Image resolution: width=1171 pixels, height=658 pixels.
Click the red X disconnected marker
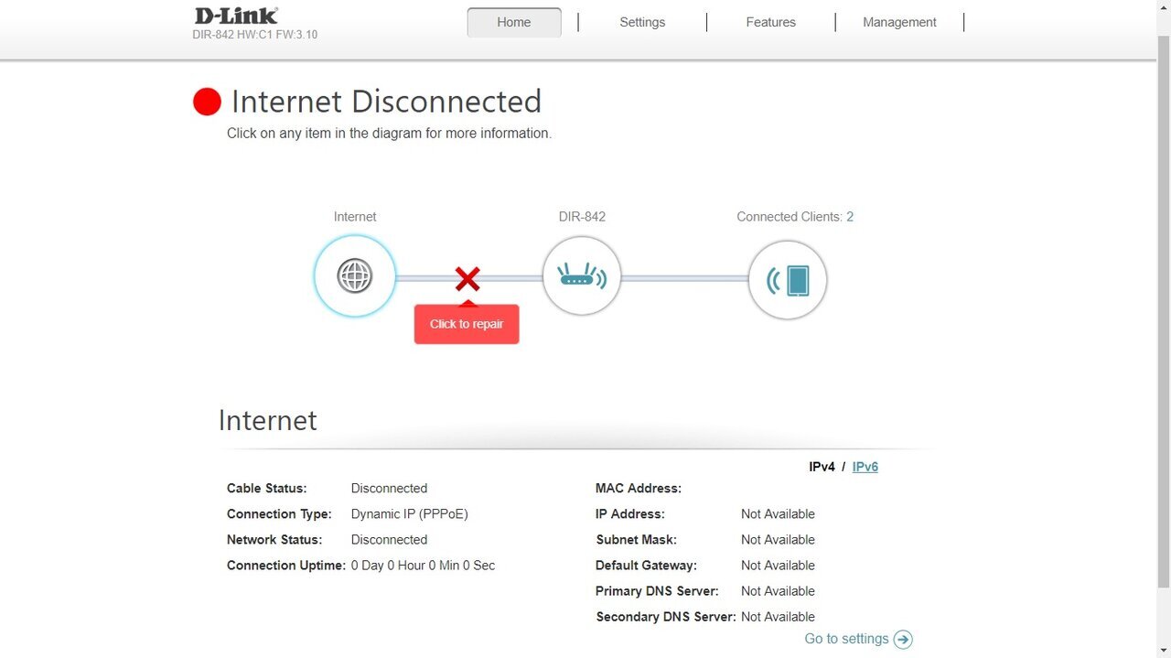coord(467,278)
